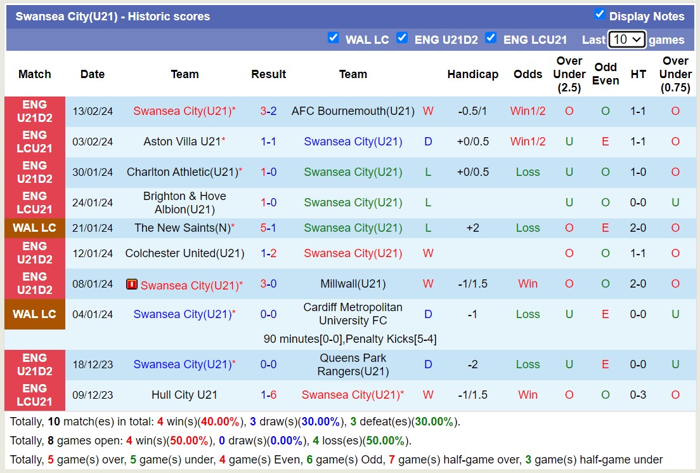The width and height of the screenshot is (700, 473).
Task: Uncheck the Display Notes checkbox
Action: click(599, 15)
